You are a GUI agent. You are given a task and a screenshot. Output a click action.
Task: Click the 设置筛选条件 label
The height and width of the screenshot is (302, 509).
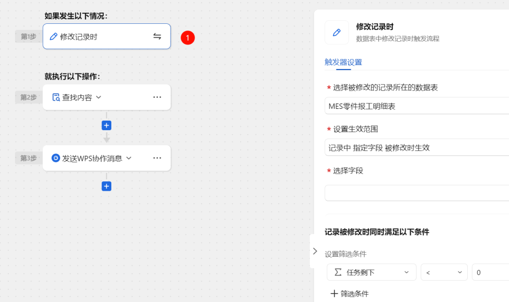click(x=346, y=254)
